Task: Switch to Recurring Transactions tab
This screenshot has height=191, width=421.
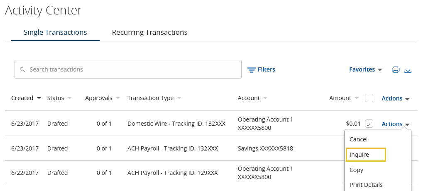Action: (x=149, y=32)
